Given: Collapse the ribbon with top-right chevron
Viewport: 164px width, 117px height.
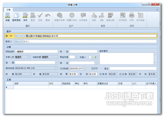Looking at the screenshot, I should click(157, 10).
